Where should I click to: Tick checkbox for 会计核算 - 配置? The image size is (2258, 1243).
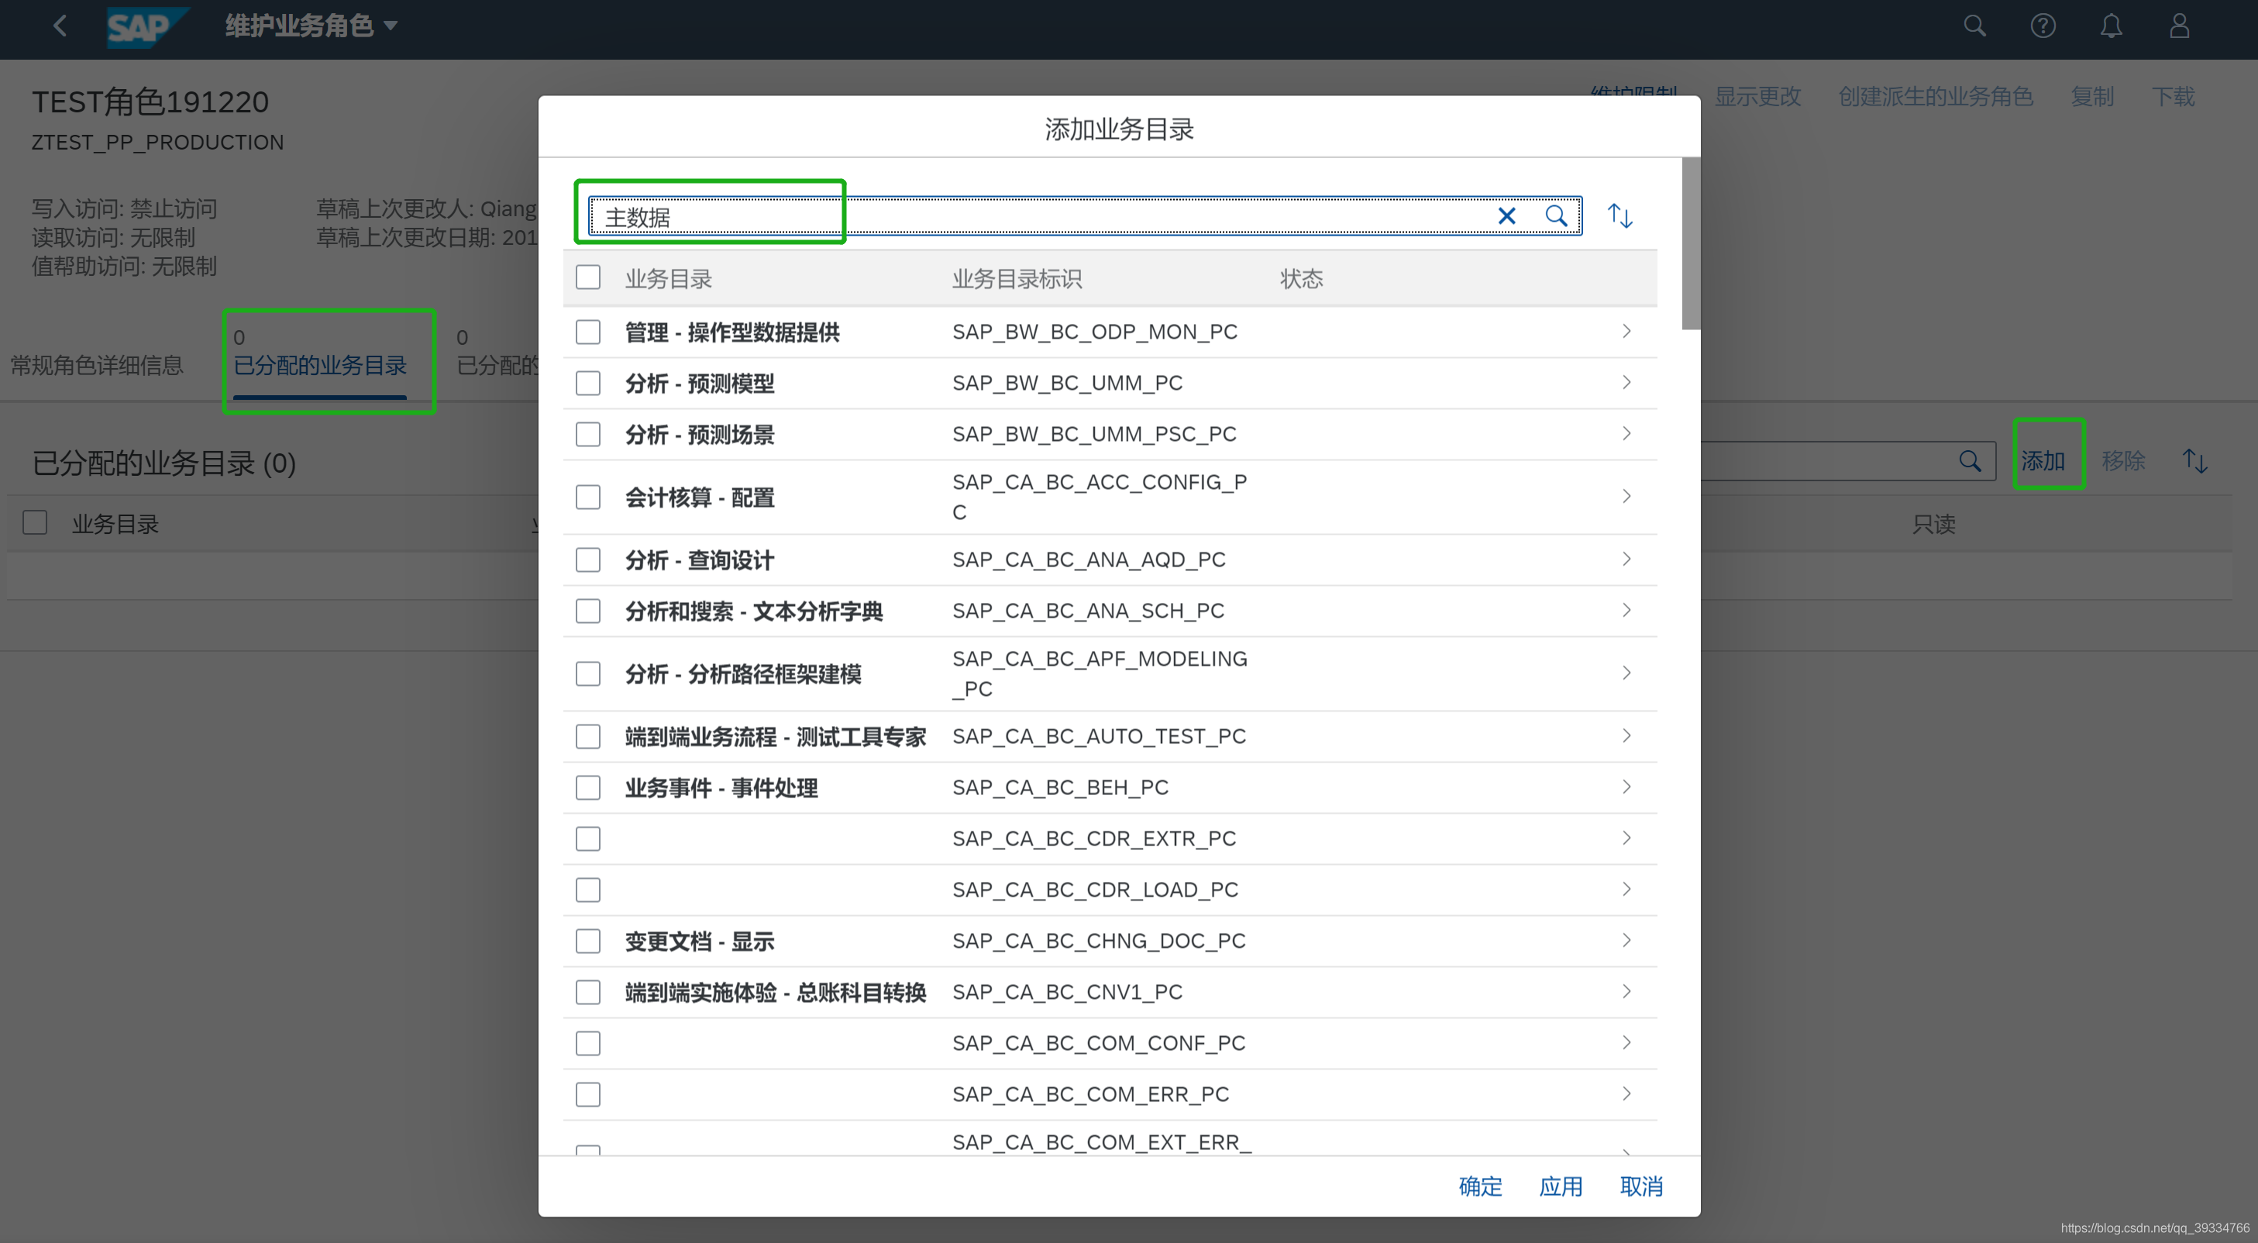588,497
